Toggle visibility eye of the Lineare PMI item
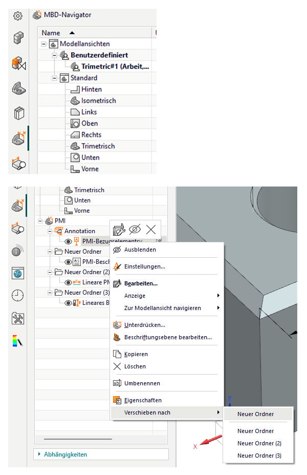Screen dimensions: 307x475 point(69,283)
